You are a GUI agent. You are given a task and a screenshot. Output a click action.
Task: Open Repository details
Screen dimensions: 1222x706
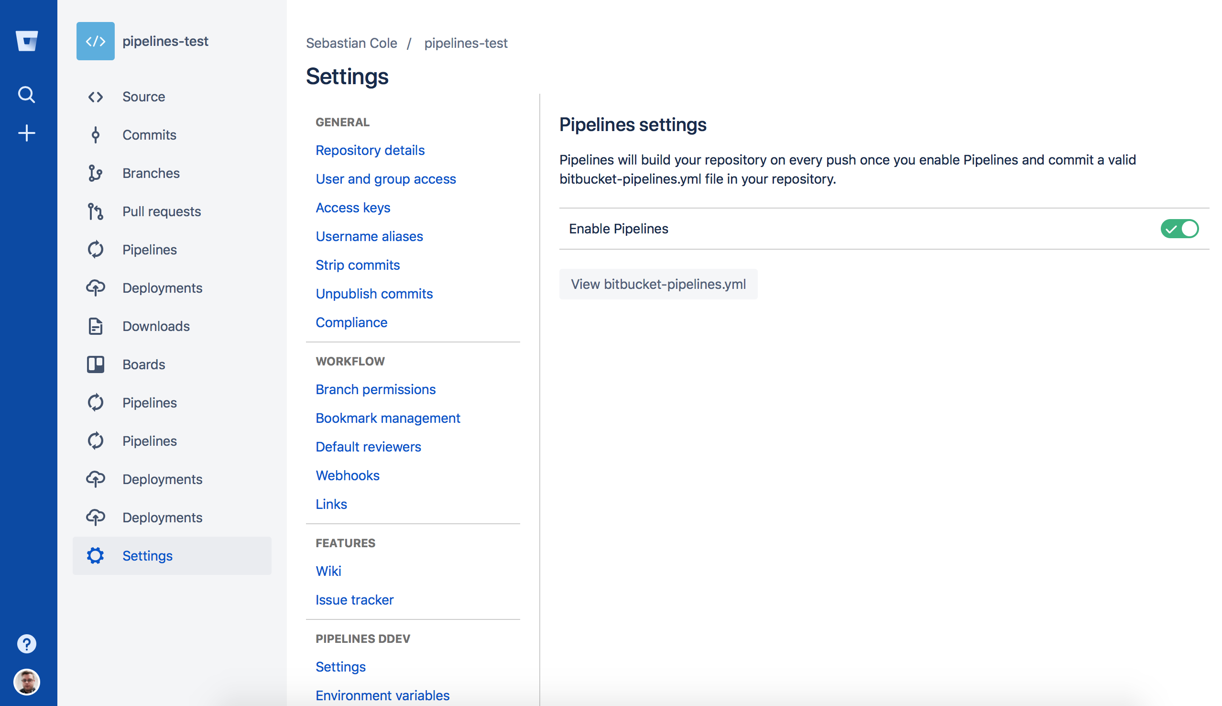pyautogui.click(x=370, y=150)
